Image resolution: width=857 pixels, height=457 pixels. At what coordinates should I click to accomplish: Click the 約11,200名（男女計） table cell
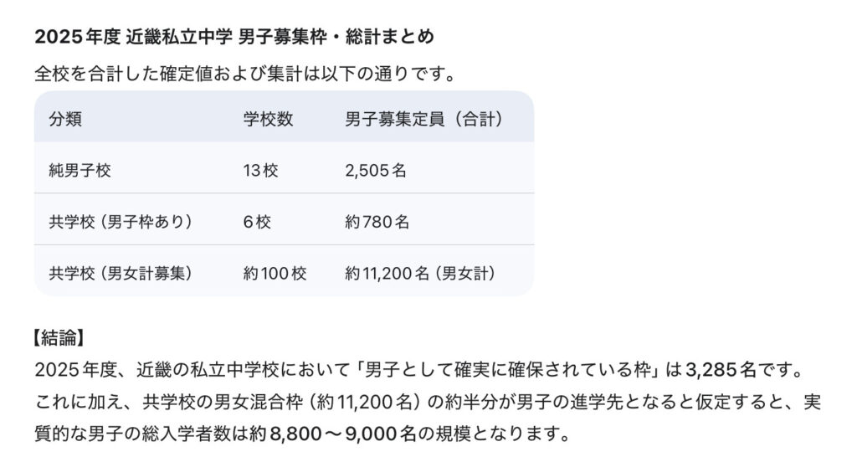coord(421,273)
